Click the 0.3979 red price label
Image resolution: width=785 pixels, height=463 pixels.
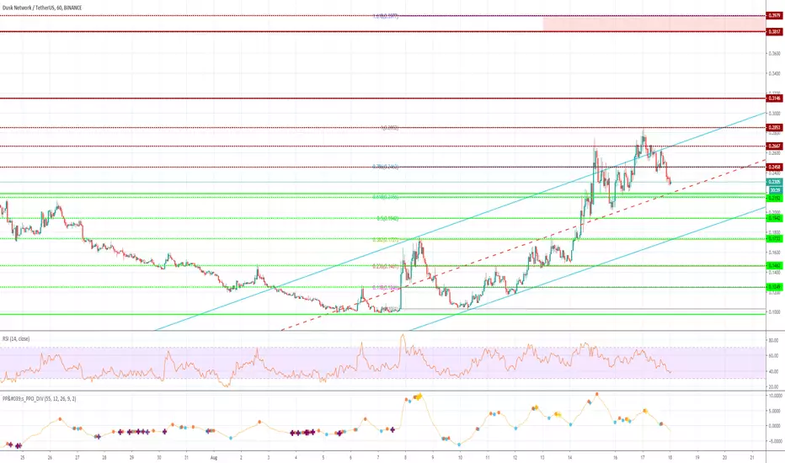[x=775, y=16]
